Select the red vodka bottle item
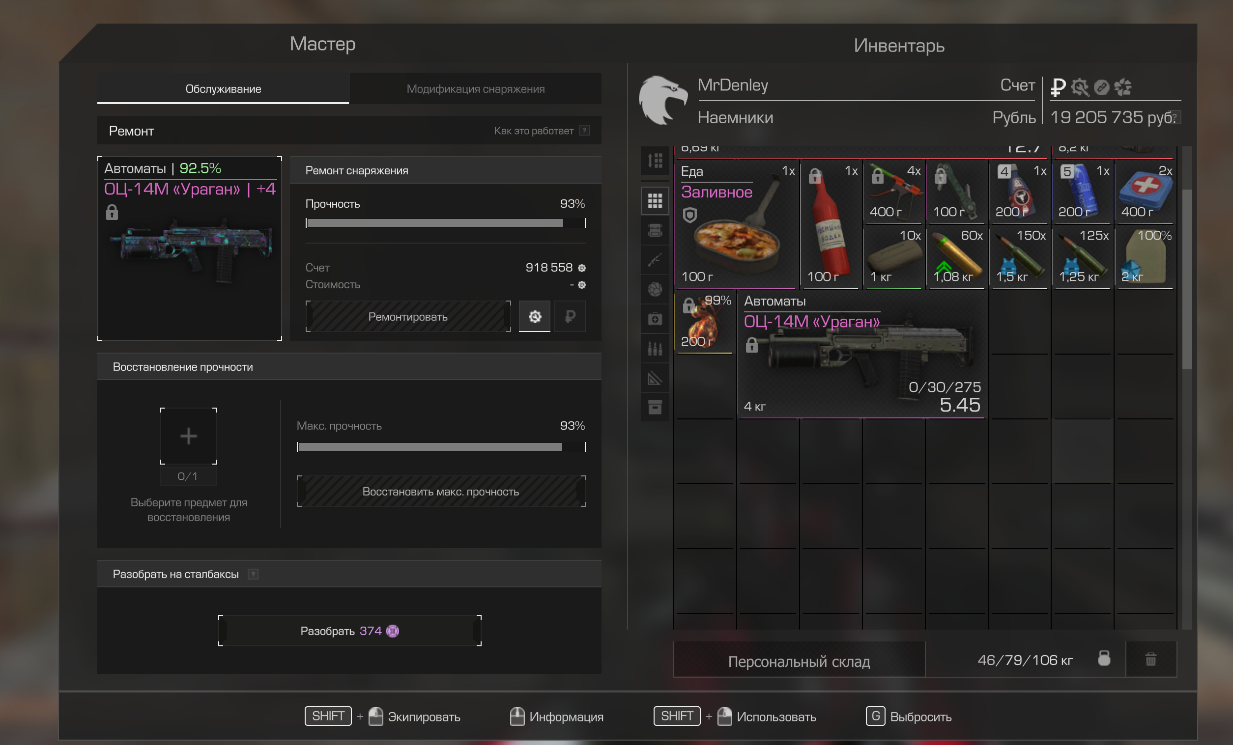The width and height of the screenshot is (1233, 745). click(x=830, y=224)
